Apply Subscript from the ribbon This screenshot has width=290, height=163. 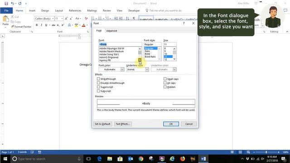(x=58, y=25)
